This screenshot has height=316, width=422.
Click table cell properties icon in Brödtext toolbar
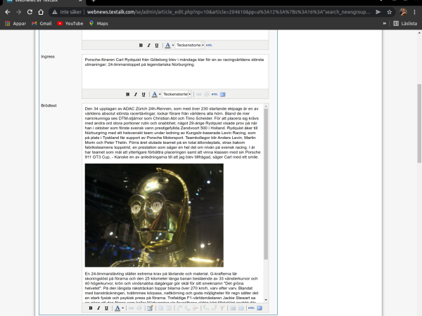169,308
